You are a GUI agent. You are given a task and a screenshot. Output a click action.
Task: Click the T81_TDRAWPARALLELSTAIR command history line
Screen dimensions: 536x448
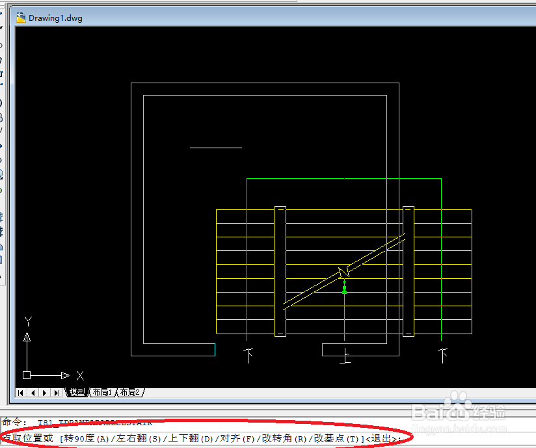[x=95, y=423]
